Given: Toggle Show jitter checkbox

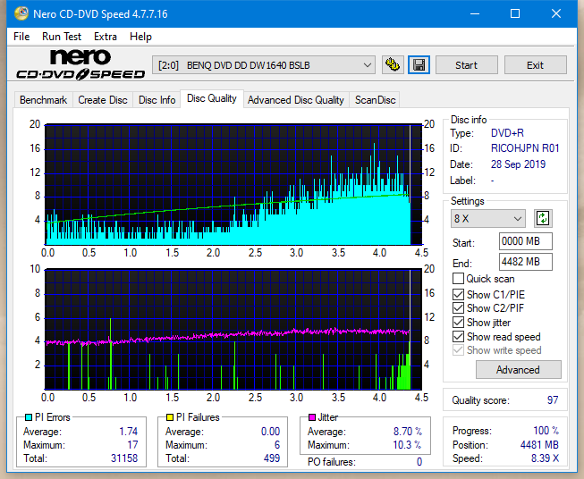Looking at the screenshot, I should pyautogui.click(x=458, y=323).
